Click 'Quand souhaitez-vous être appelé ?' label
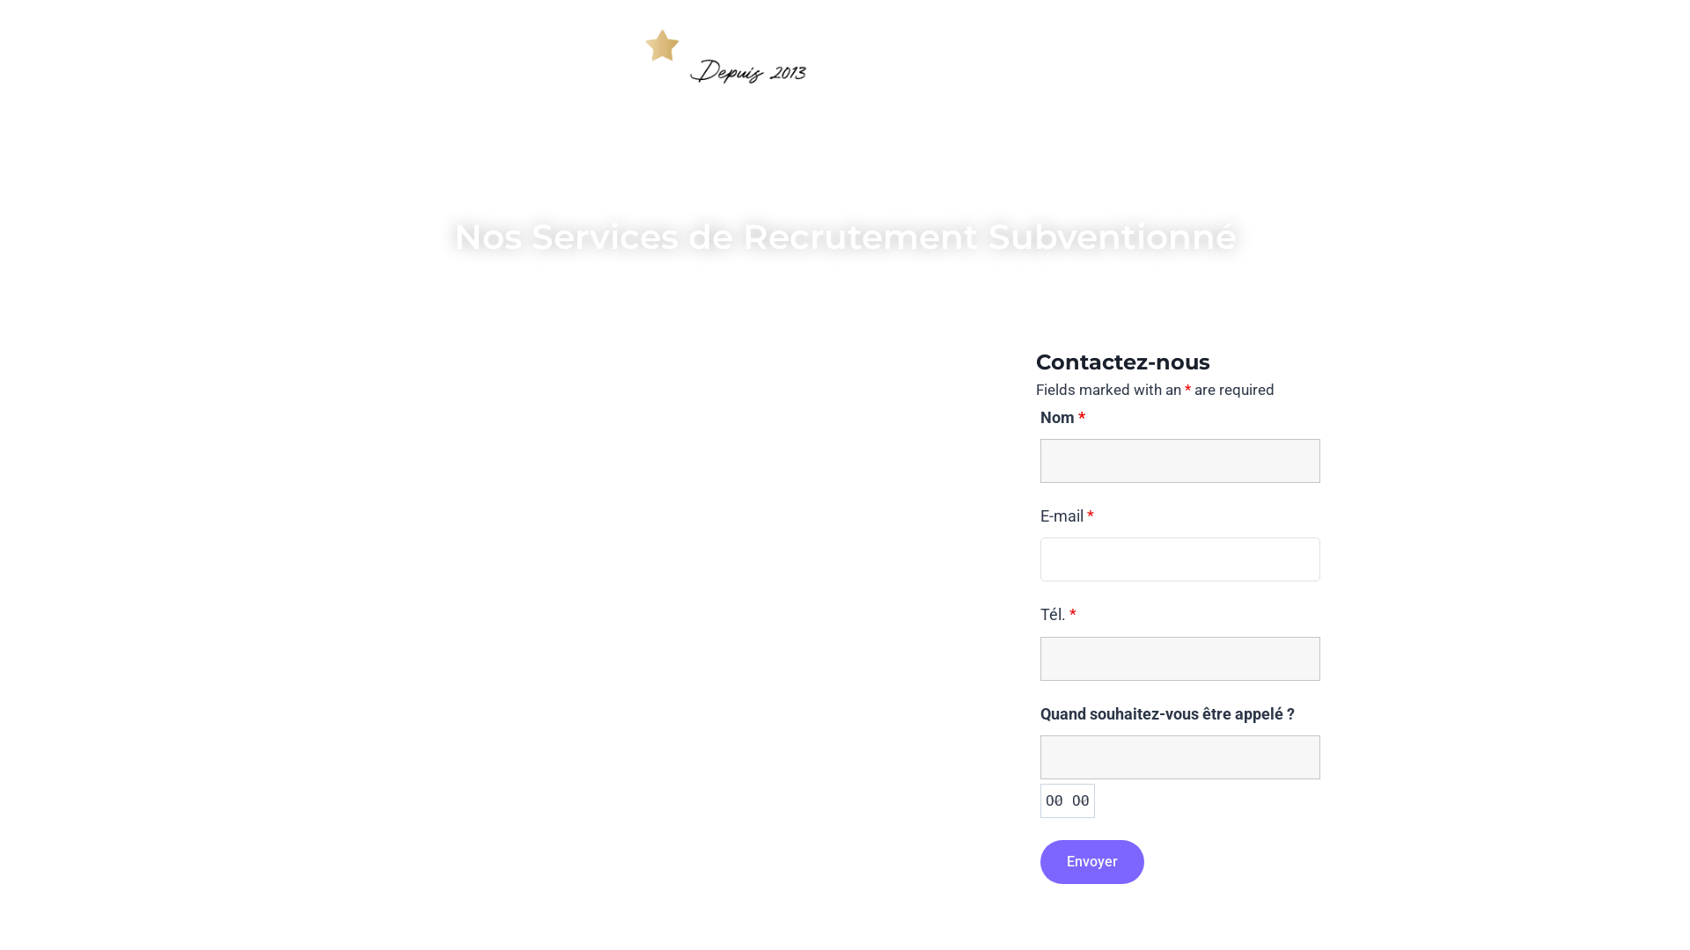This screenshot has width=1690, height=950. coord(1166,713)
